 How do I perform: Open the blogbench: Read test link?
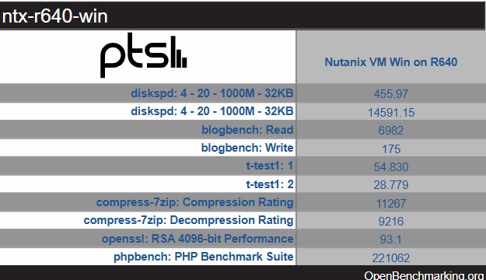[x=247, y=130]
